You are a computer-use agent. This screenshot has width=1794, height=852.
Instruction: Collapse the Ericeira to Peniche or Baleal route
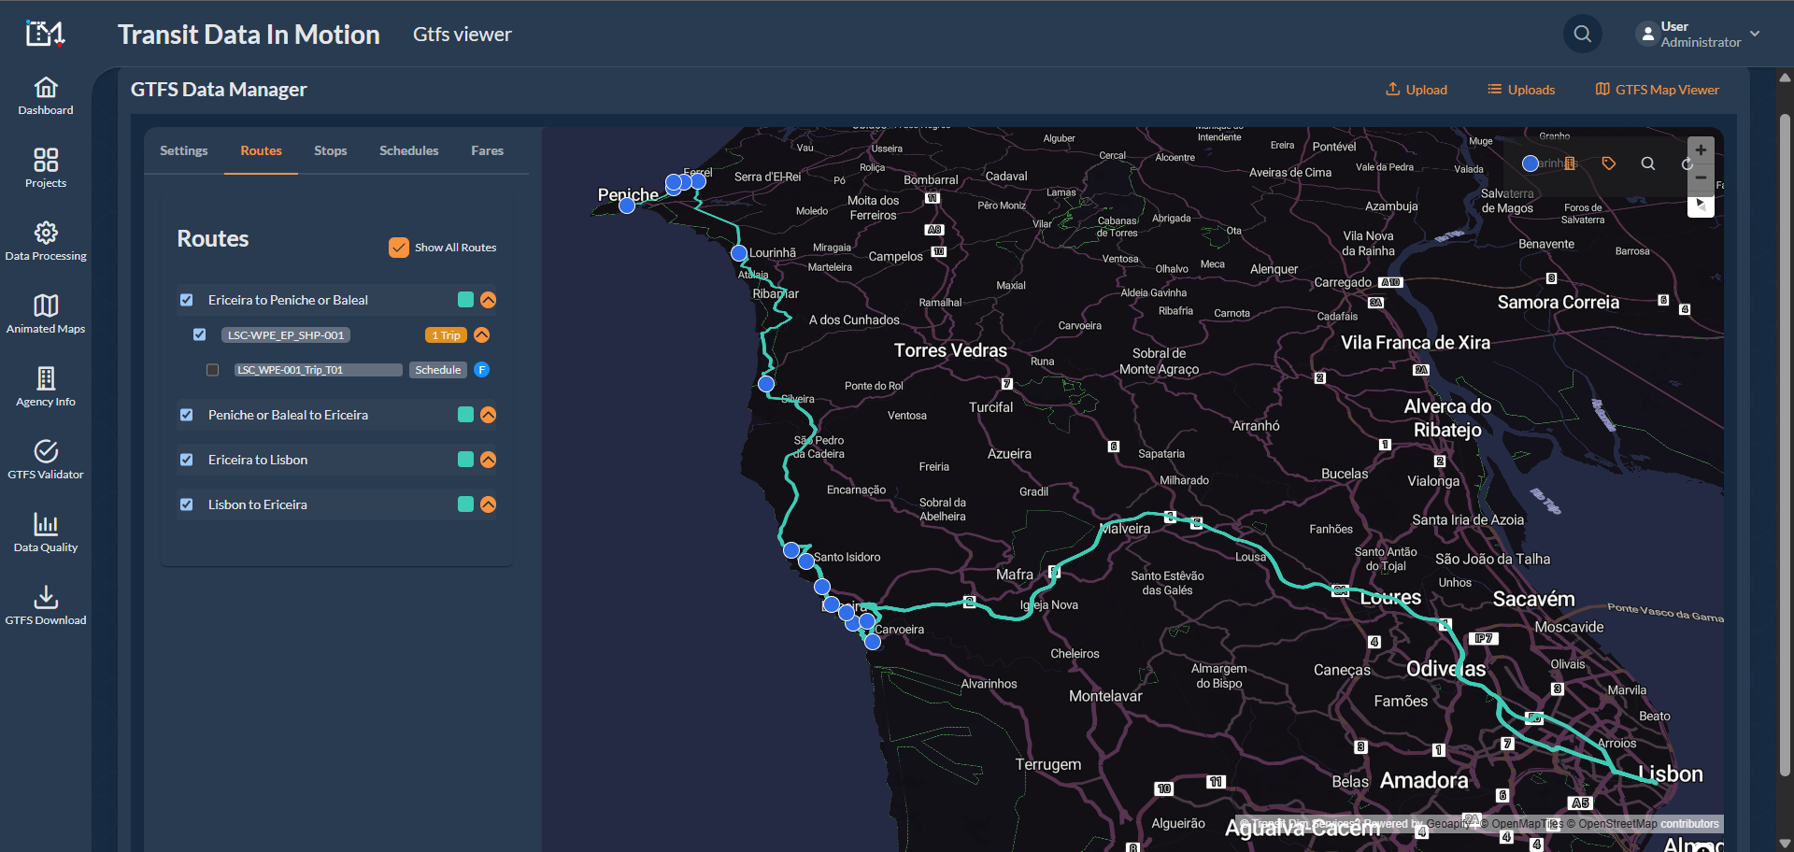[x=488, y=300]
